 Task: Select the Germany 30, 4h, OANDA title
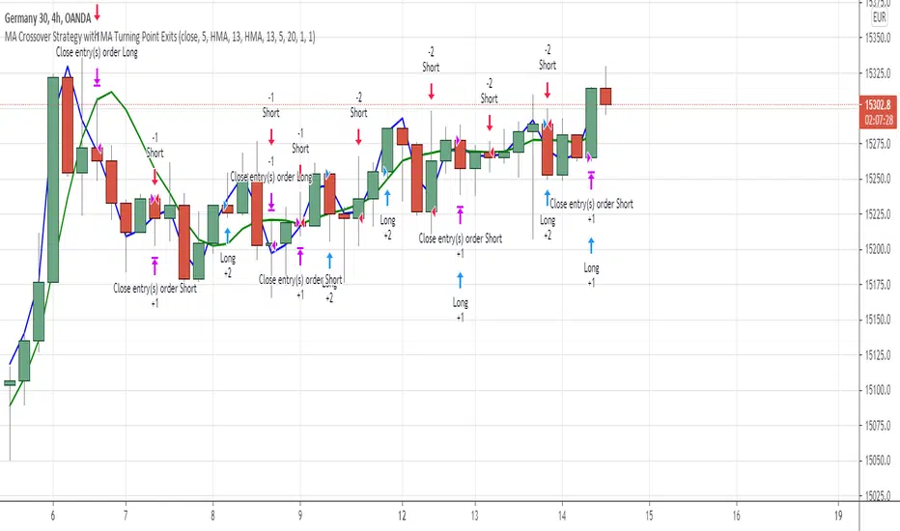click(x=47, y=18)
